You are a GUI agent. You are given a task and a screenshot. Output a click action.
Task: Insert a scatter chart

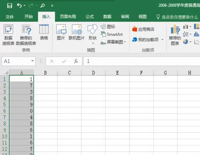(197, 42)
